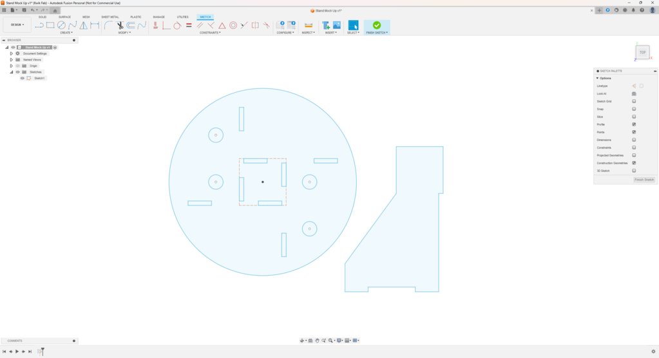Open the MODIFY dropdown menu
This screenshot has height=358, width=659.
coord(124,32)
